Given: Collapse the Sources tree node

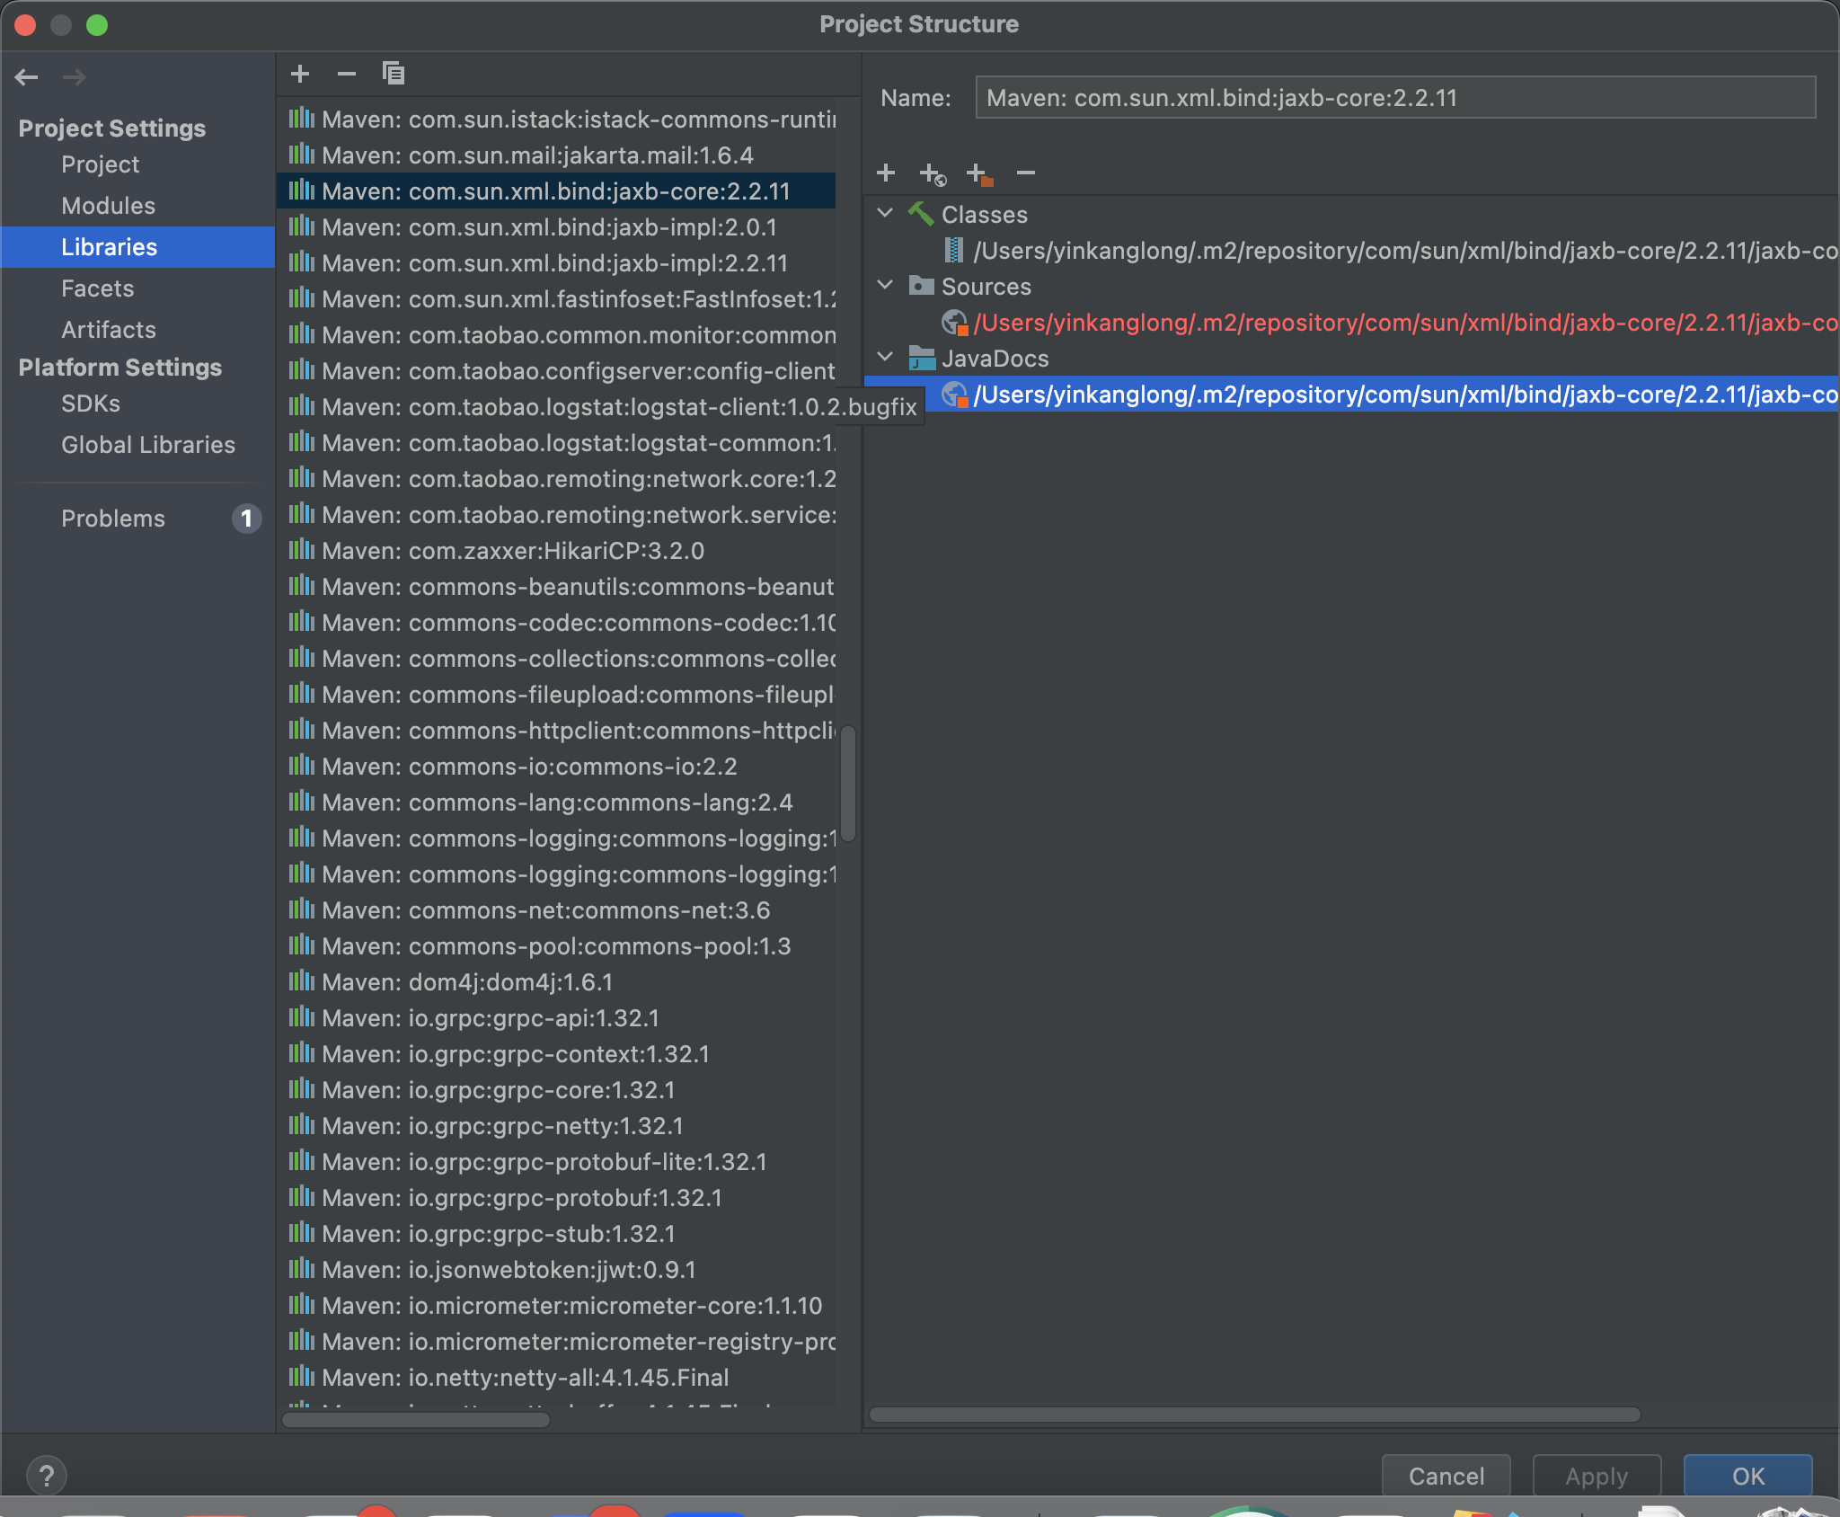Looking at the screenshot, I should point(886,286).
